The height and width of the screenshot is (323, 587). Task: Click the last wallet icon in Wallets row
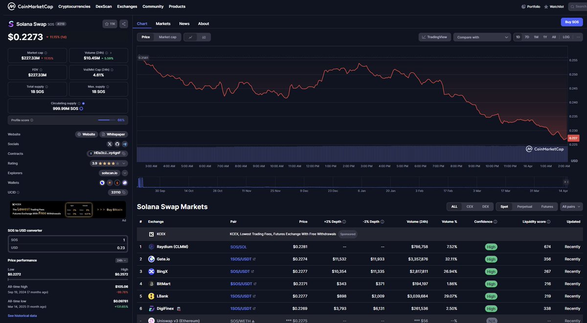125,183
